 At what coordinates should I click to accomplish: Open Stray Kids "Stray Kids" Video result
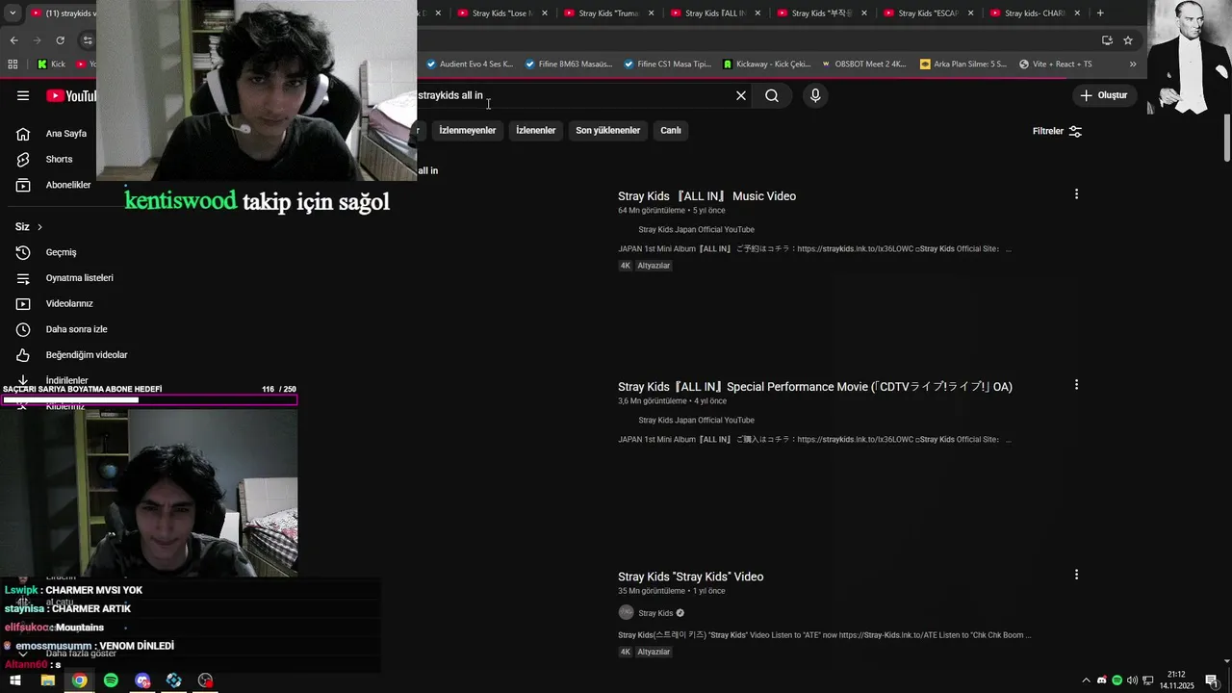coord(690,577)
